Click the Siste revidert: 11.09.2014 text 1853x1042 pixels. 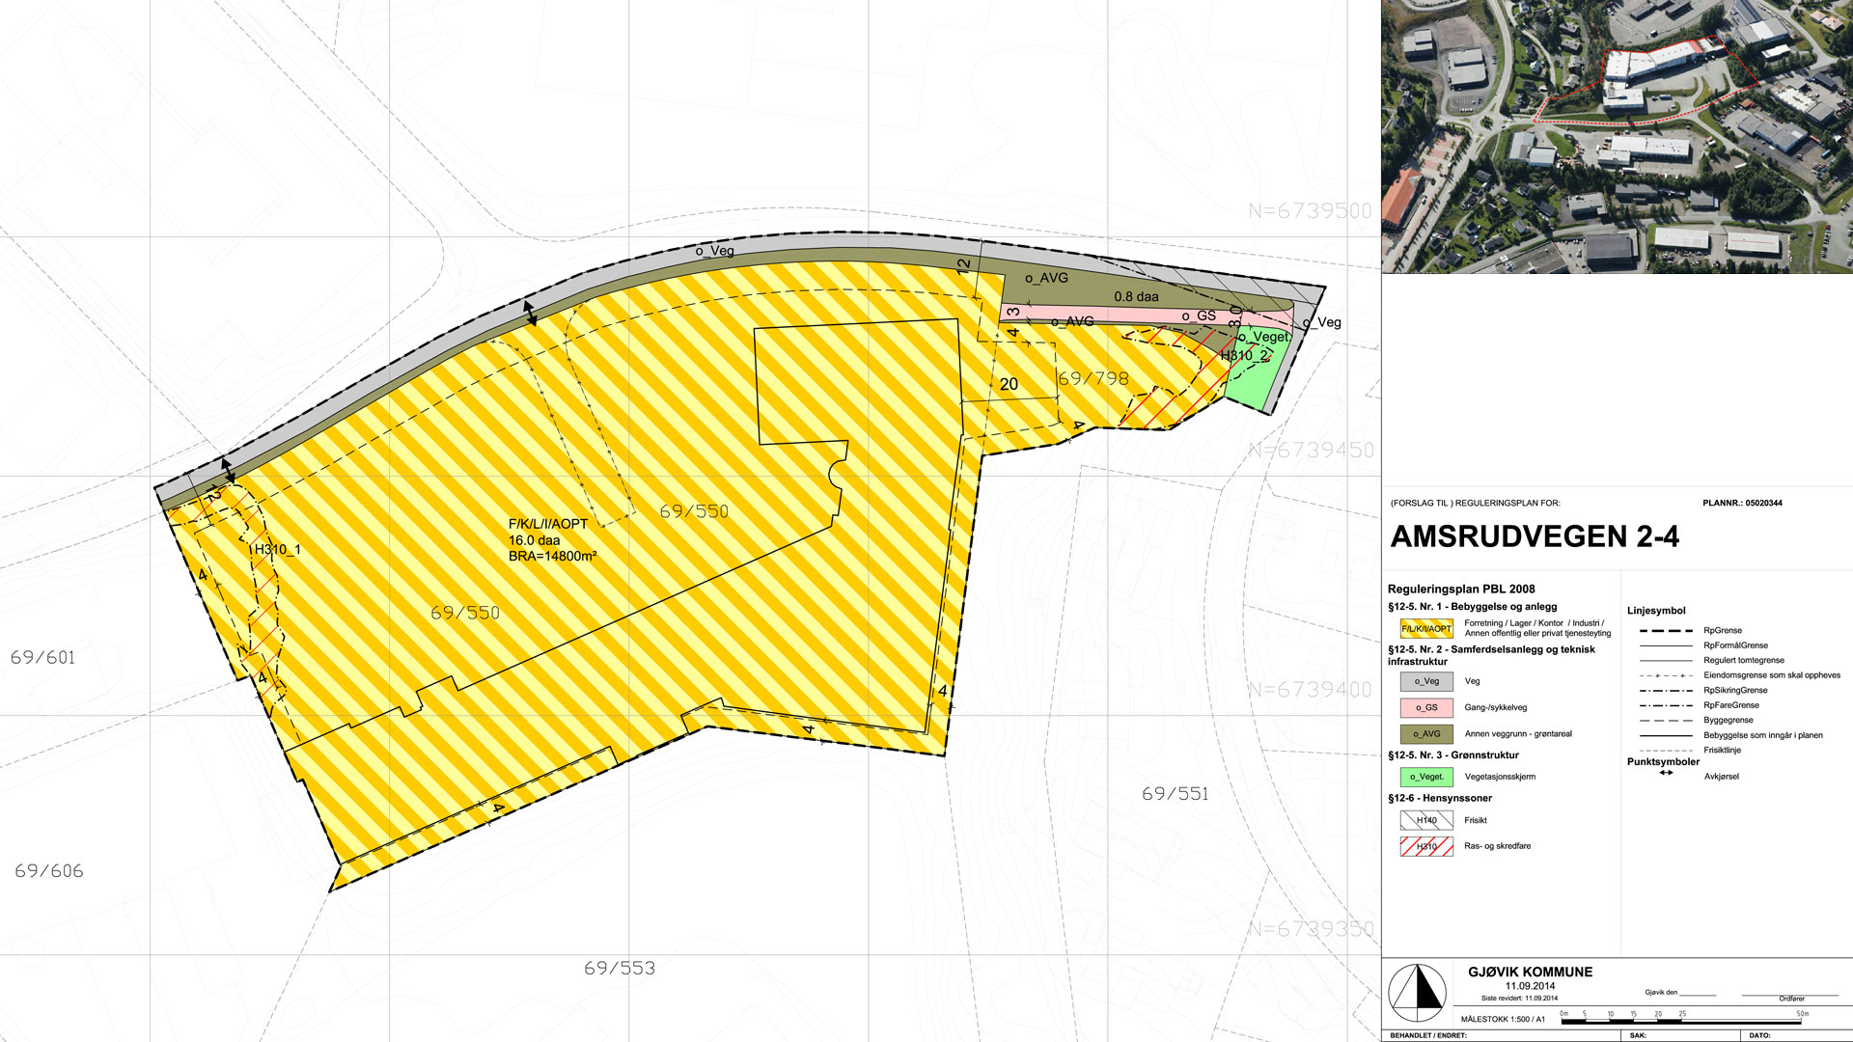point(1519,999)
